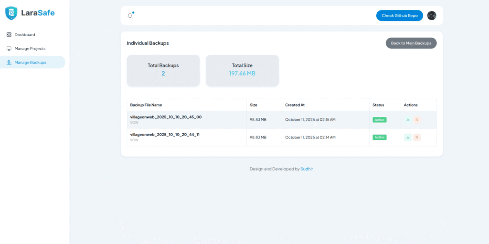Viewport: 489px width, 244px height.
Task: Go to Dashboard in the sidebar
Action: 24,35
